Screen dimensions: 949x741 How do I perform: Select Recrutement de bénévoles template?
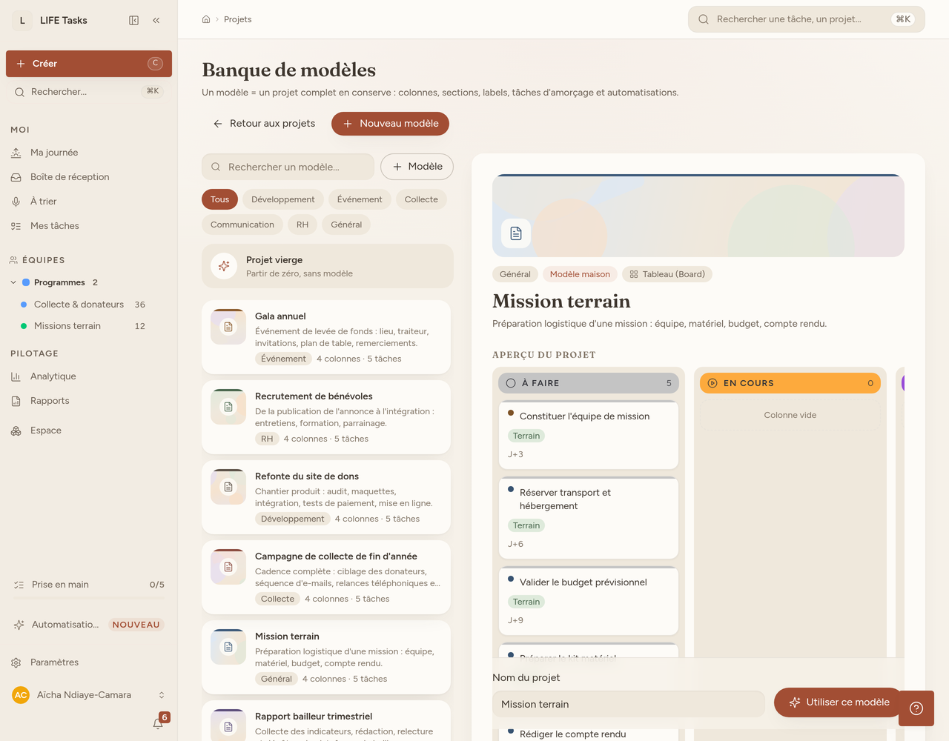point(326,417)
